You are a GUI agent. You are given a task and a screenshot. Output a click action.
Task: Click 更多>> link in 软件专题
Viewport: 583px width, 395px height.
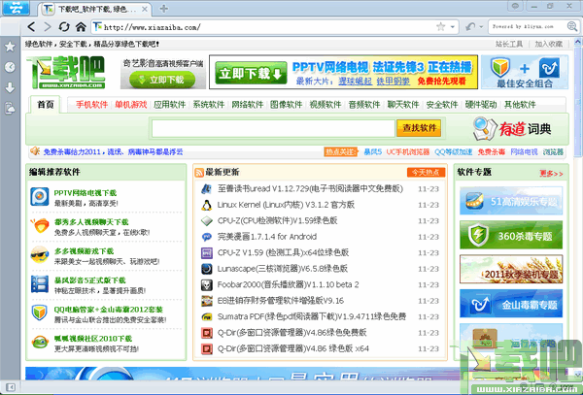[551, 174]
